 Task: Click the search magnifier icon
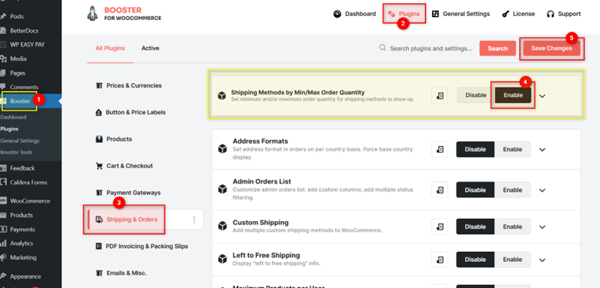coord(382,48)
